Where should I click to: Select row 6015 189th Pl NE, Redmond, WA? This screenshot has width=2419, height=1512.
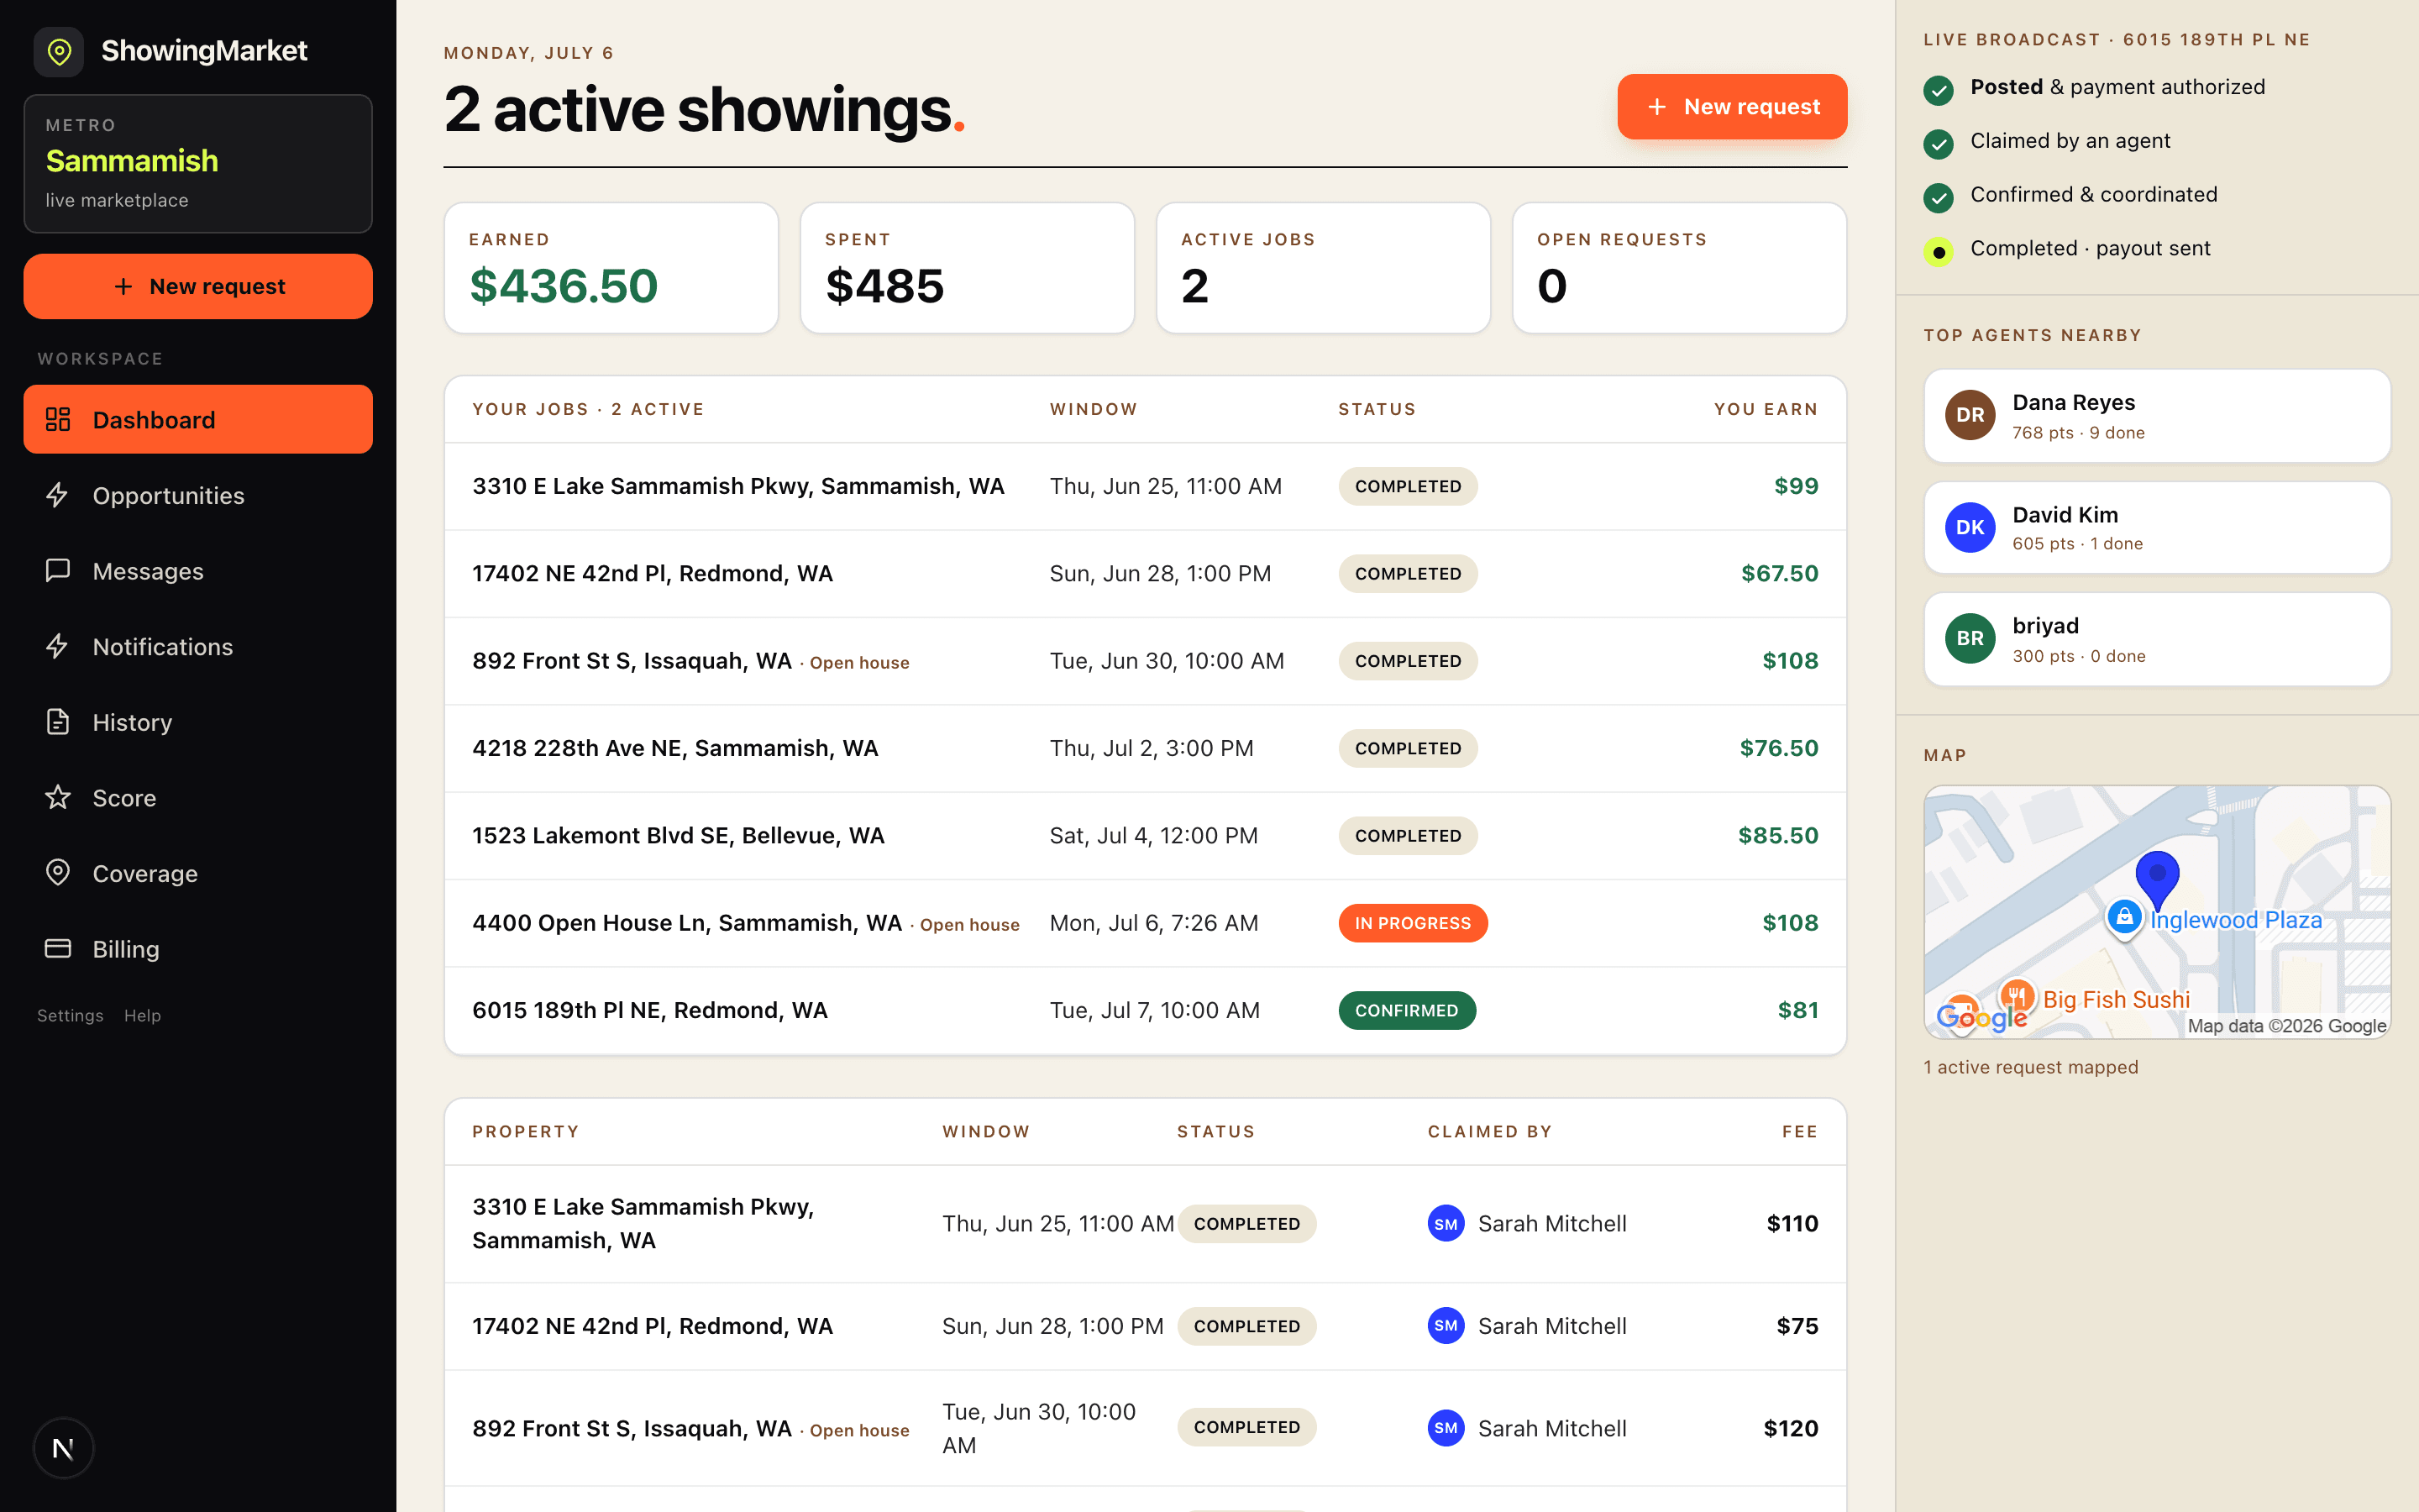click(1146, 1010)
